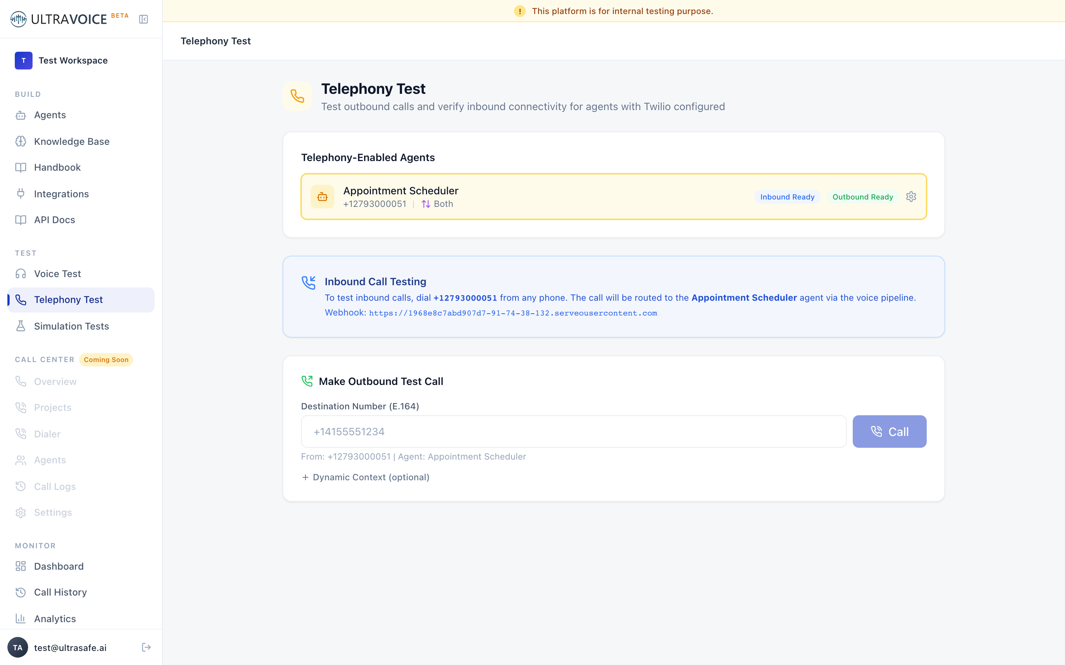Image resolution: width=1065 pixels, height=665 pixels.
Task: Go to Handbook
Action: 81,167
